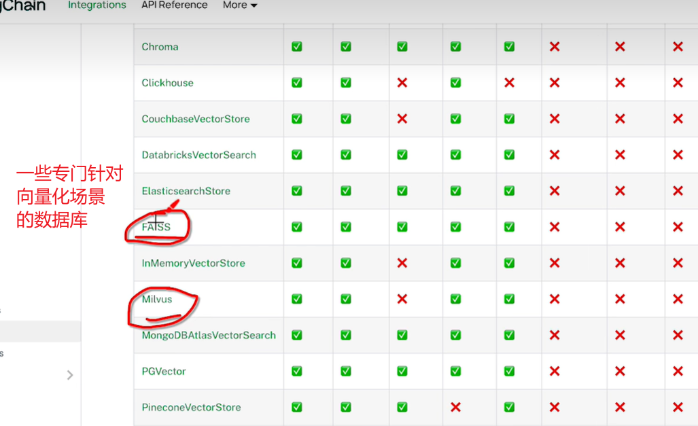The width and height of the screenshot is (698, 426).
Task: Click first red cross in DatabricksVectorSearch row
Action: pos(554,155)
